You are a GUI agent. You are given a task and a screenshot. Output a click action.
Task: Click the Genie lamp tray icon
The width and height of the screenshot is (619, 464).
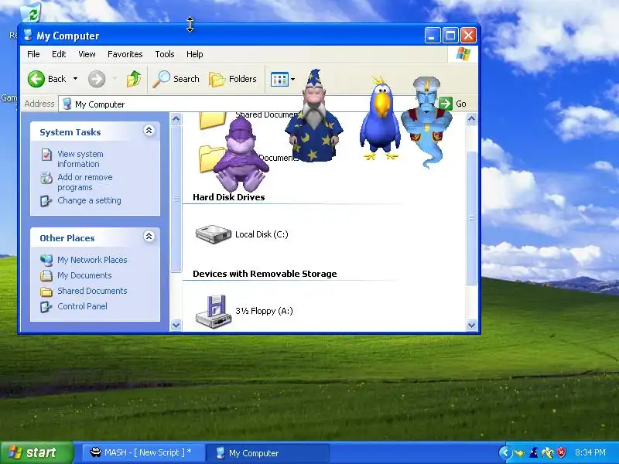(519, 452)
